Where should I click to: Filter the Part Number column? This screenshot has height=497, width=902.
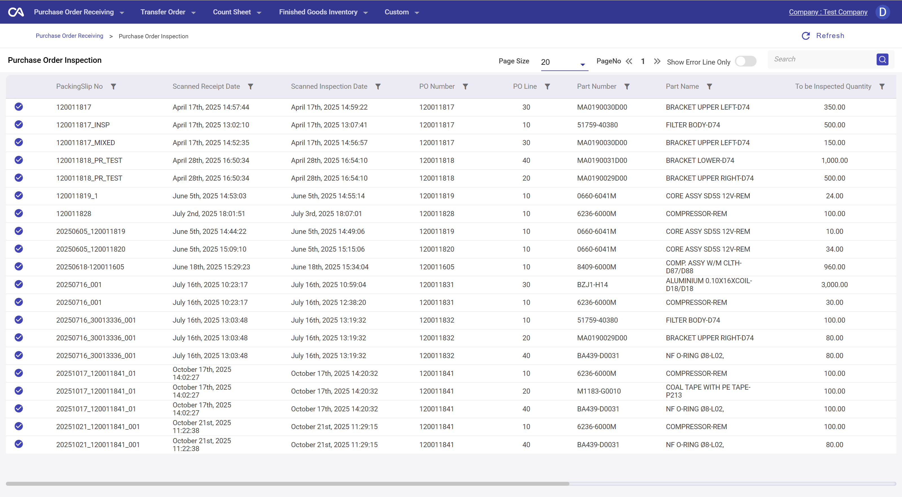627,86
